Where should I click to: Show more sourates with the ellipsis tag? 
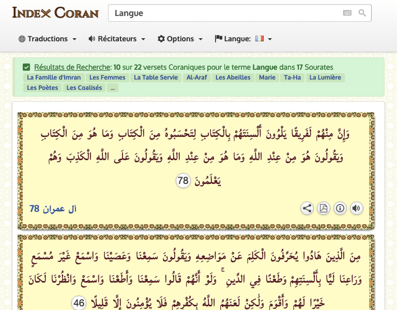[113, 88]
